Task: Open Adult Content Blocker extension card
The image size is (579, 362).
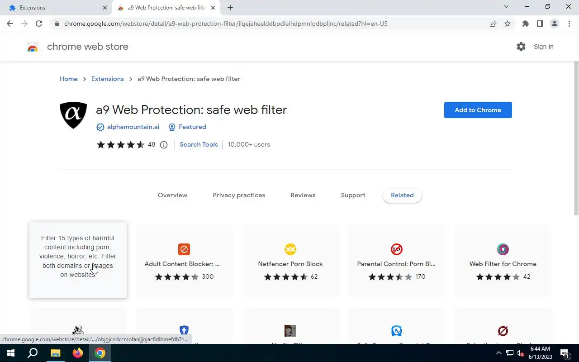Action: coord(184,261)
